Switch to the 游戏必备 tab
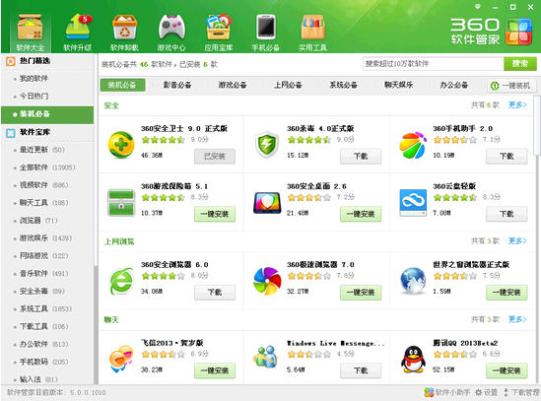The image size is (541, 401). (233, 85)
